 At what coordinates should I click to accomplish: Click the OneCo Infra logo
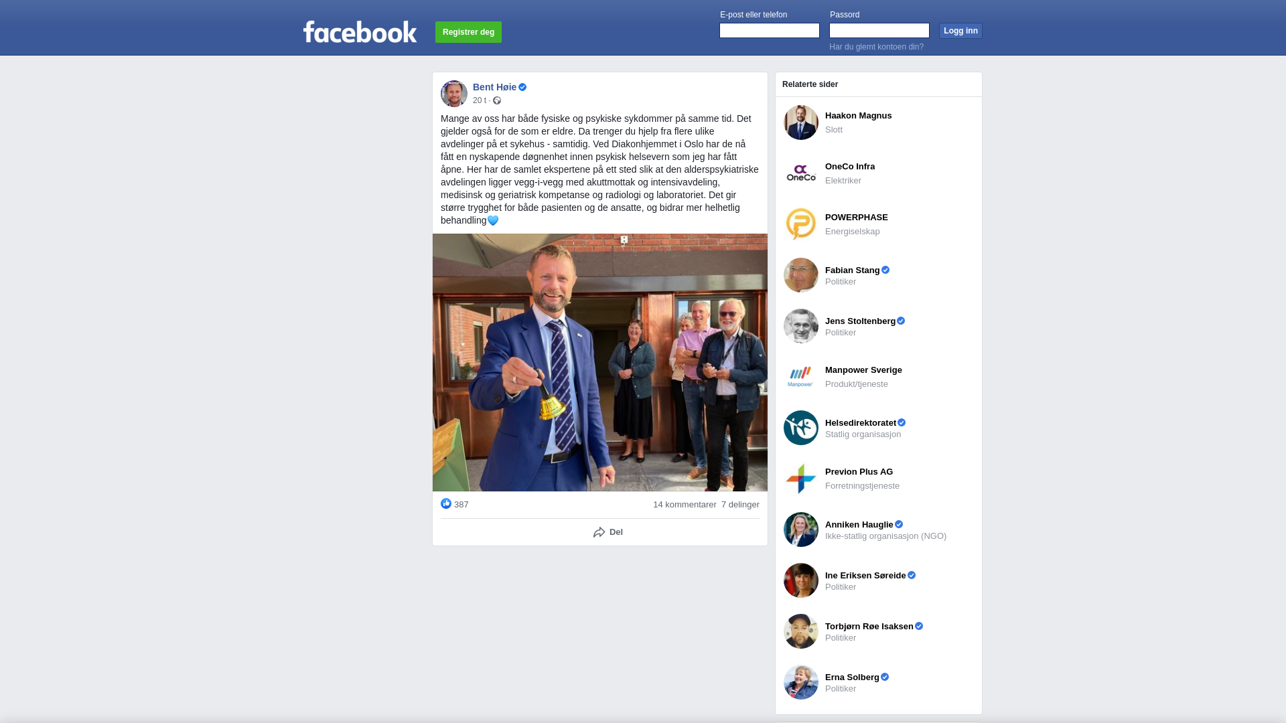click(801, 173)
